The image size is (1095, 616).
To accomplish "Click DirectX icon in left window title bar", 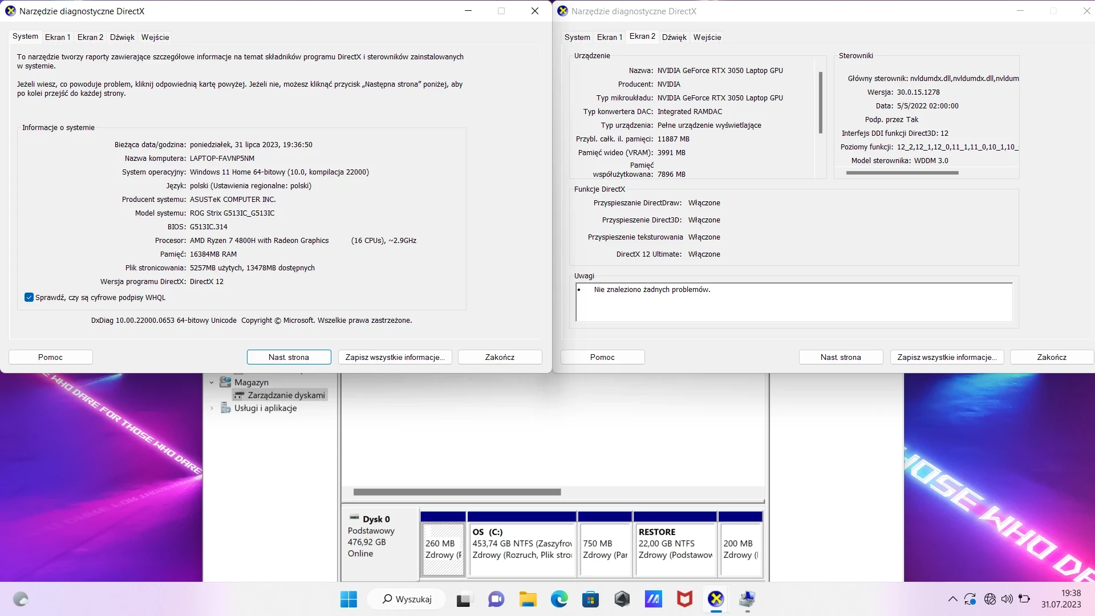I will click(10, 11).
